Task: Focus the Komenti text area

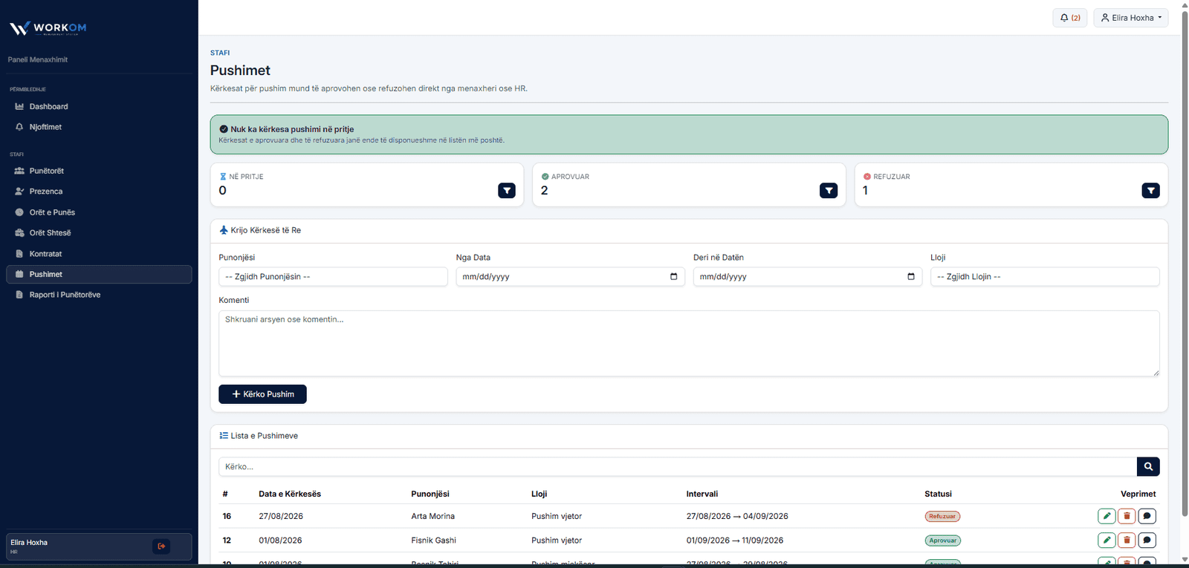Action: [689, 343]
